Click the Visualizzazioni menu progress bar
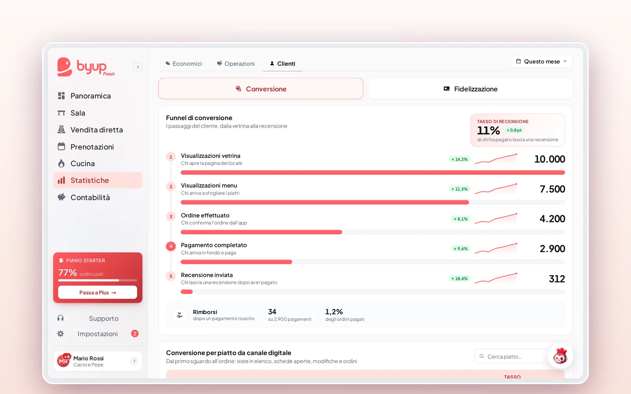The height and width of the screenshot is (394, 631). [373, 202]
